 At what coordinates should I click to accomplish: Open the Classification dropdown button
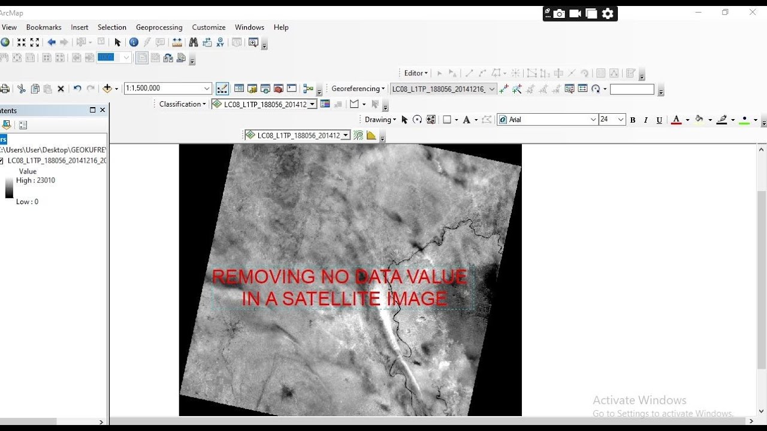tap(182, 104)
